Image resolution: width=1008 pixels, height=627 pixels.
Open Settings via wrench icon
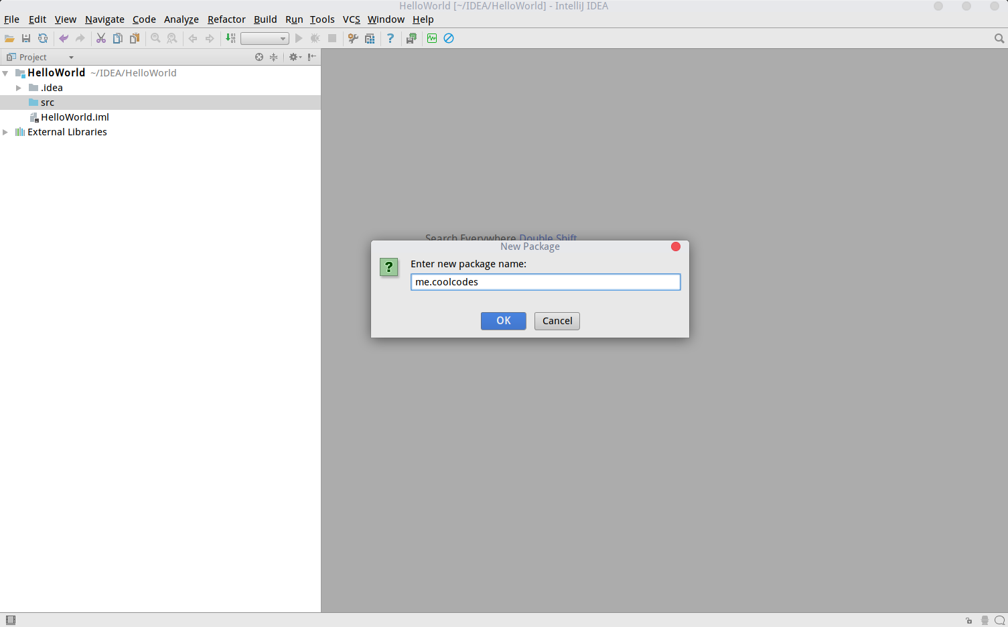pyautogui.click(x=353, y=39)
